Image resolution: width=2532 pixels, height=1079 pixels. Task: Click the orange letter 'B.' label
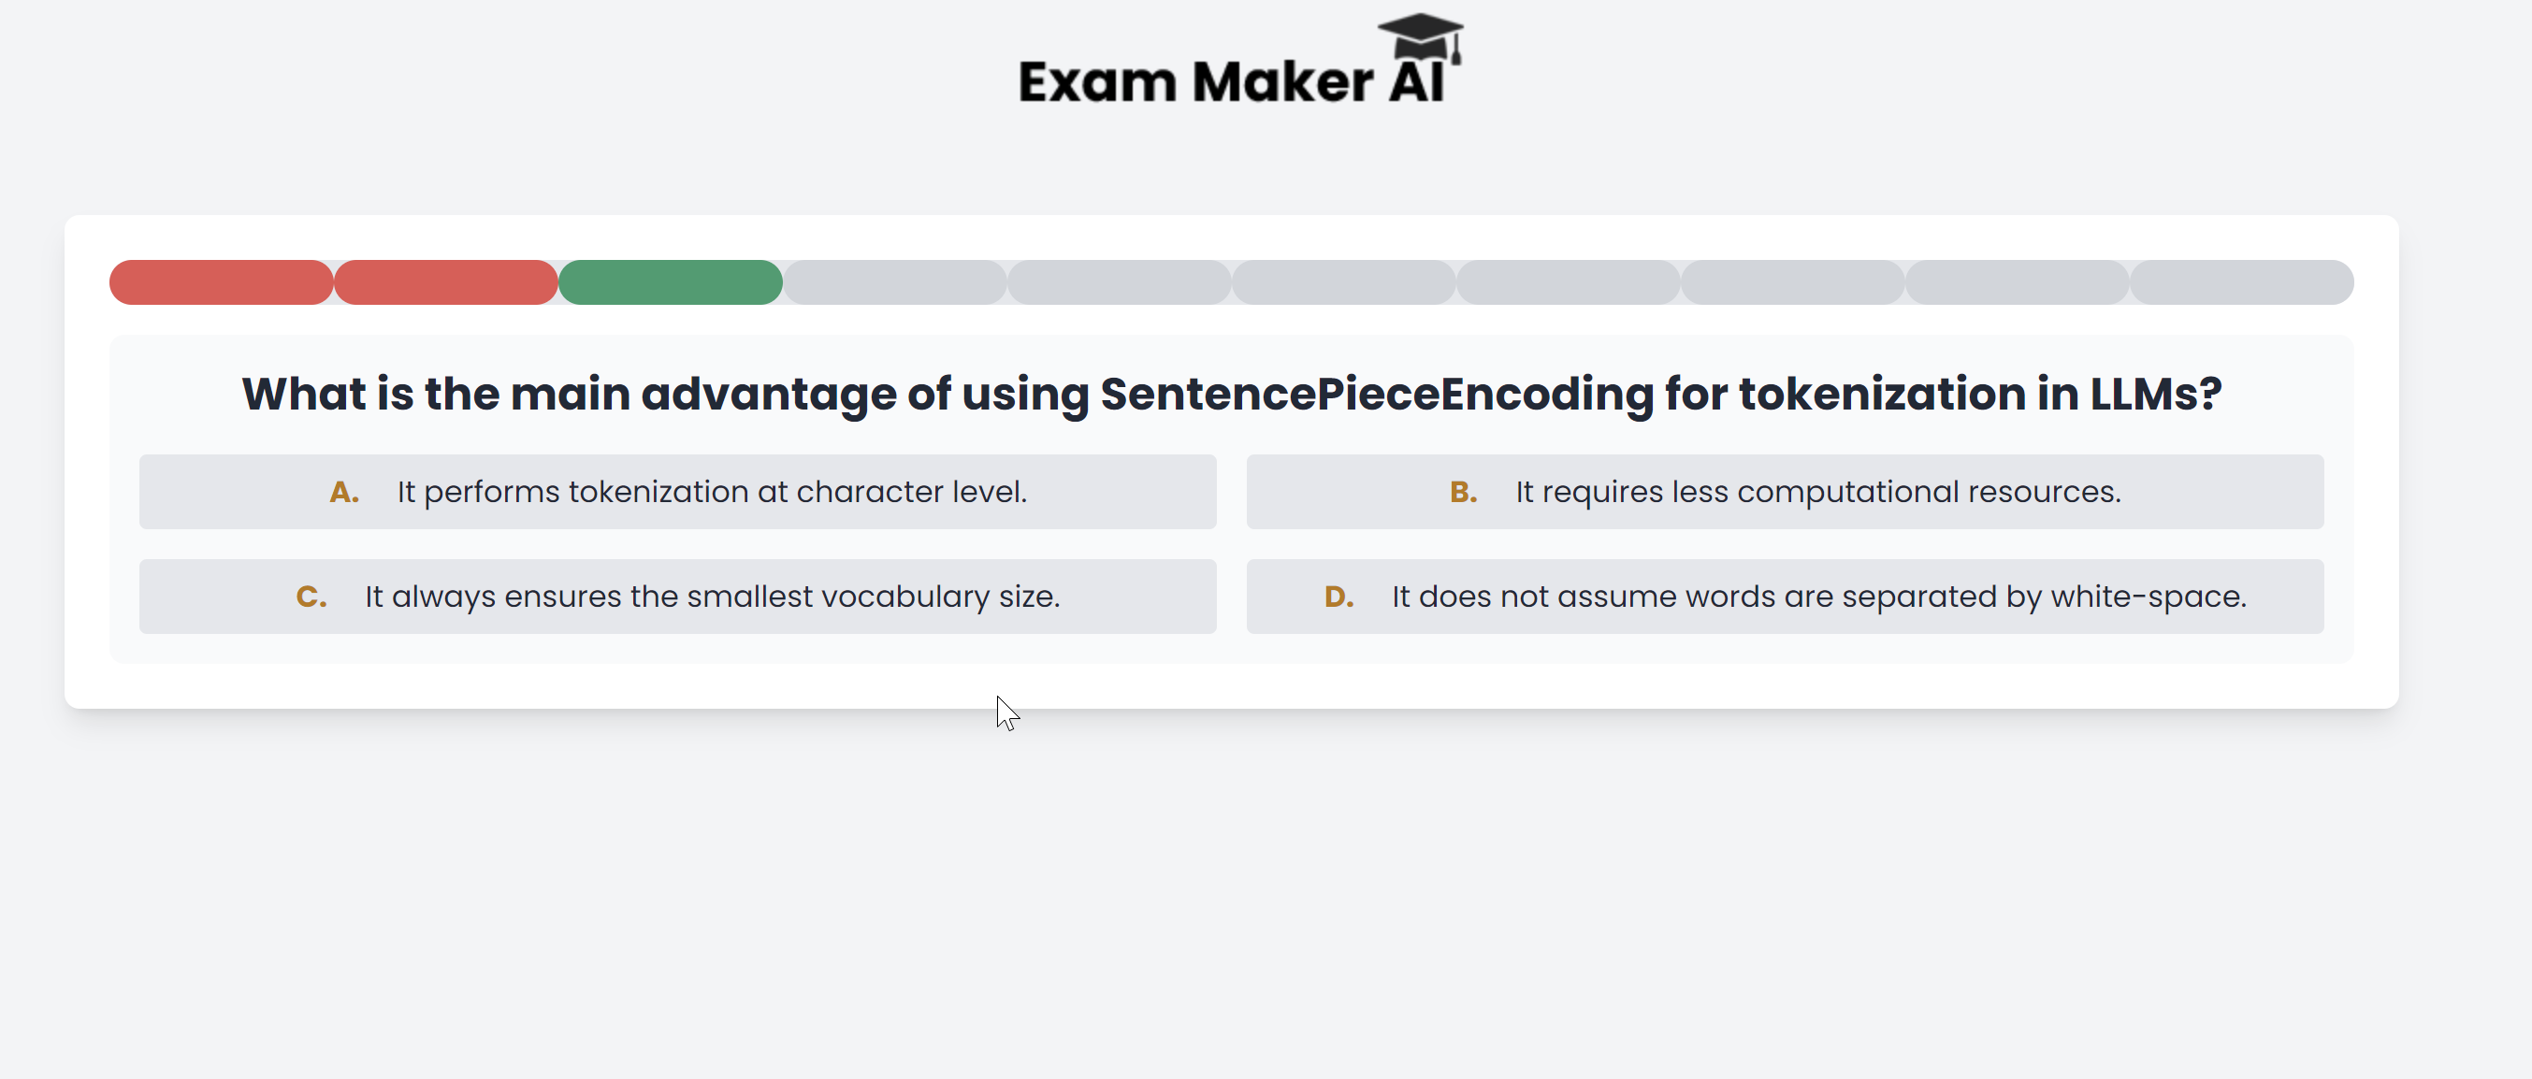click(1463, 492)
